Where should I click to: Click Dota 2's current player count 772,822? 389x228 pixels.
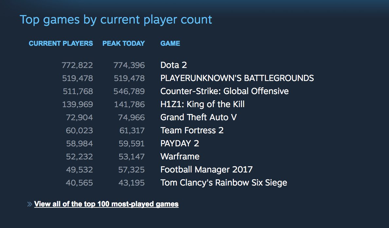[77, 65]
